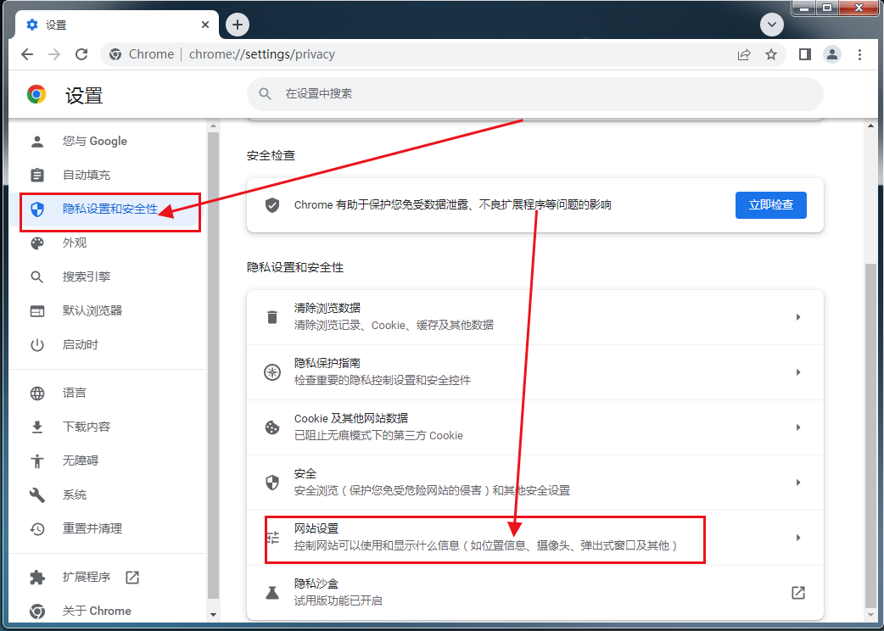Open 网站设置 row
Viewport: 884px width, 631px height.
(x=535, y=538)
